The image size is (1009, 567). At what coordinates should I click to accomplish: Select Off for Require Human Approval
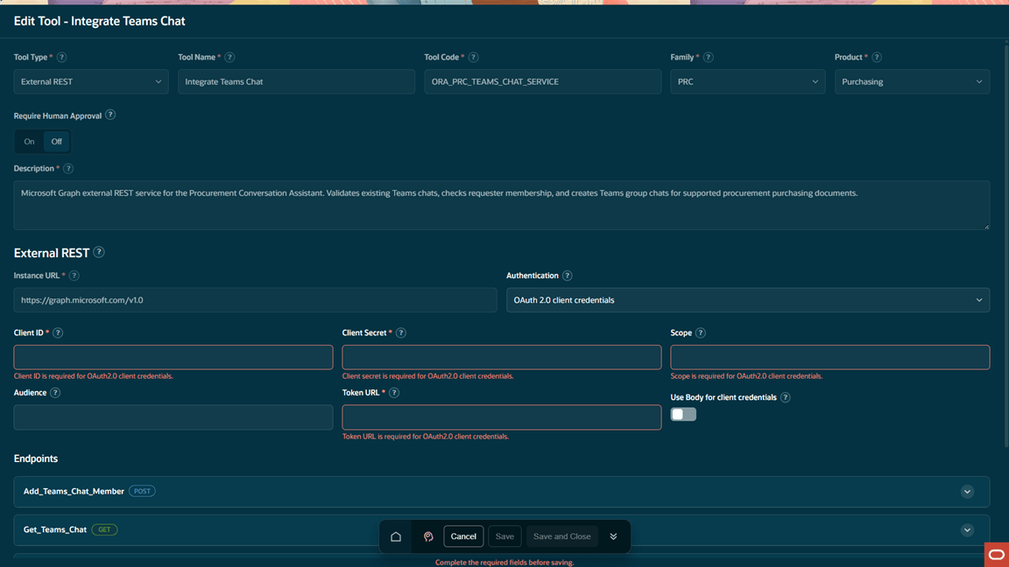pyautogui.click(x=57, y=142)
